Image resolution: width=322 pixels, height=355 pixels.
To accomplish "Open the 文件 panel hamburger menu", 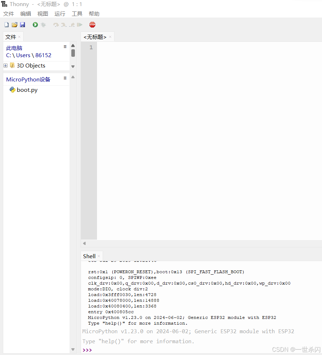I will pyautogui.click(x=65, y=46).
